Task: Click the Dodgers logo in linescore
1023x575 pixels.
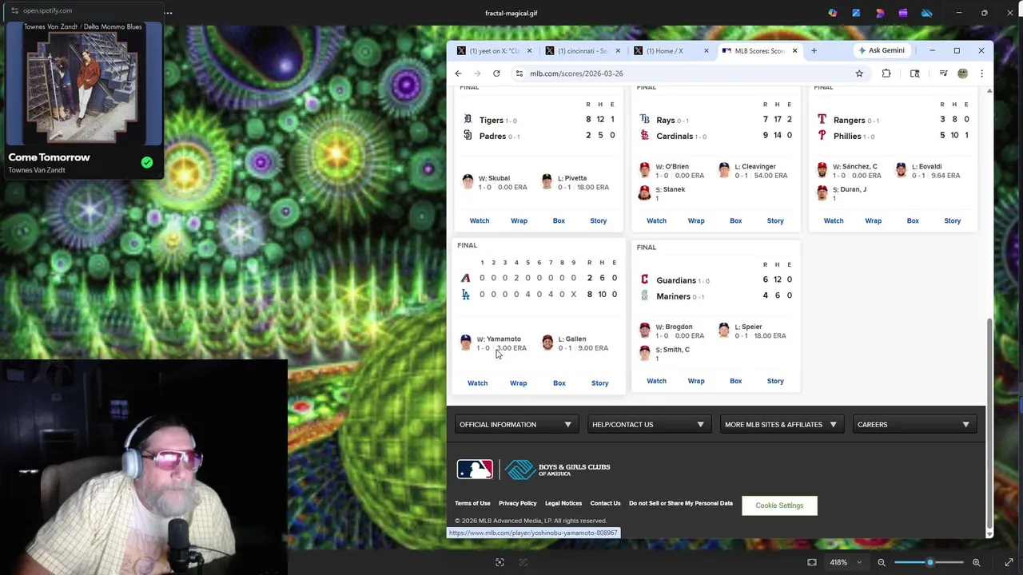Action: click(465, 295)
